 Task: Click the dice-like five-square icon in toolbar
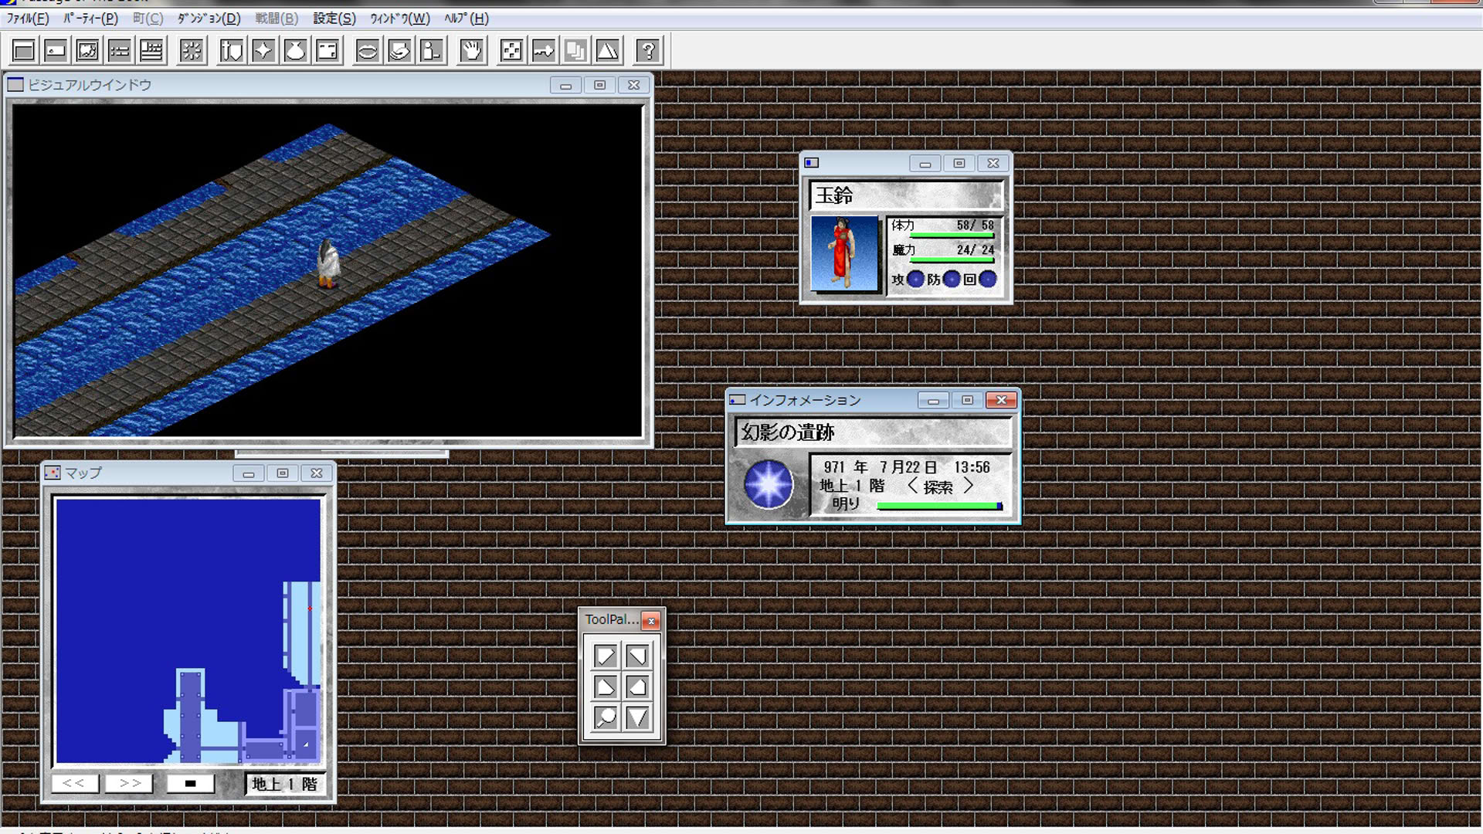(x=511, y=51)
